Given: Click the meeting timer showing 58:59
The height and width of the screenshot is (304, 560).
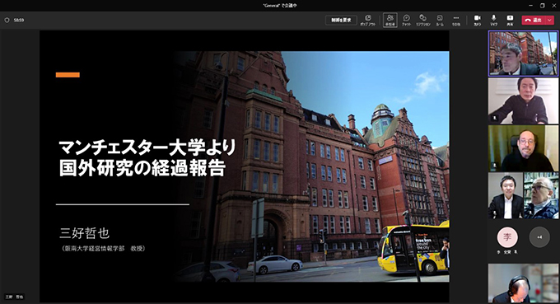Looking at the screenshot, I should click(x=19, y=21).
